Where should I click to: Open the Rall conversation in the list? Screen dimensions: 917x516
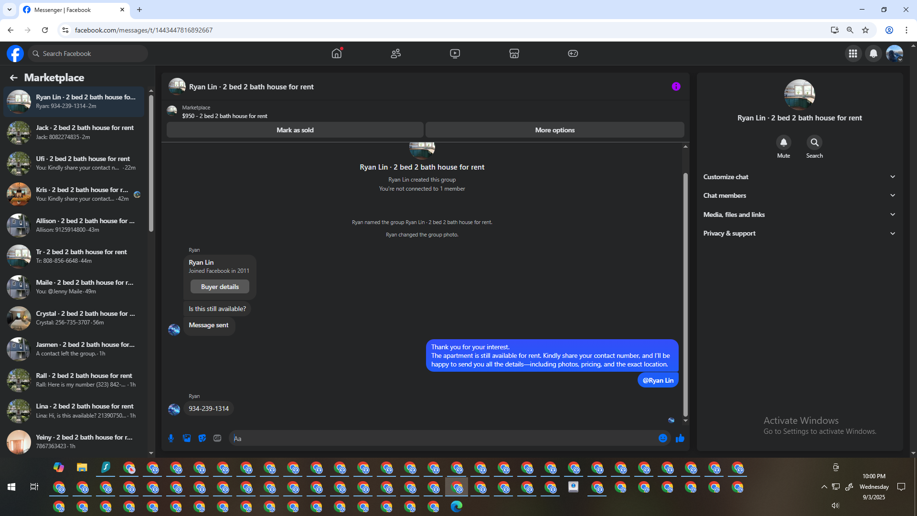click(x=74, y=380)
